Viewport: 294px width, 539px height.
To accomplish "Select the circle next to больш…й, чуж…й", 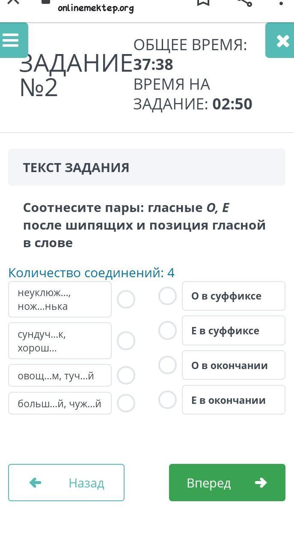I will pos(126,403).
